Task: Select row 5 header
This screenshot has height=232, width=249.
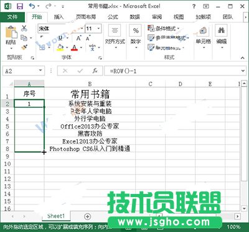Action: (x=7, y=127)
